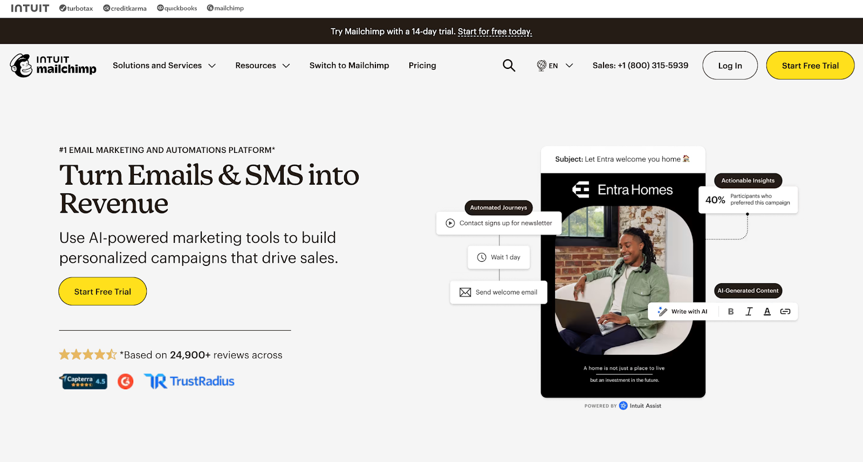The image size is (863, 462).
Task: Click the Wait 1 day text
Action: (505, 257)
